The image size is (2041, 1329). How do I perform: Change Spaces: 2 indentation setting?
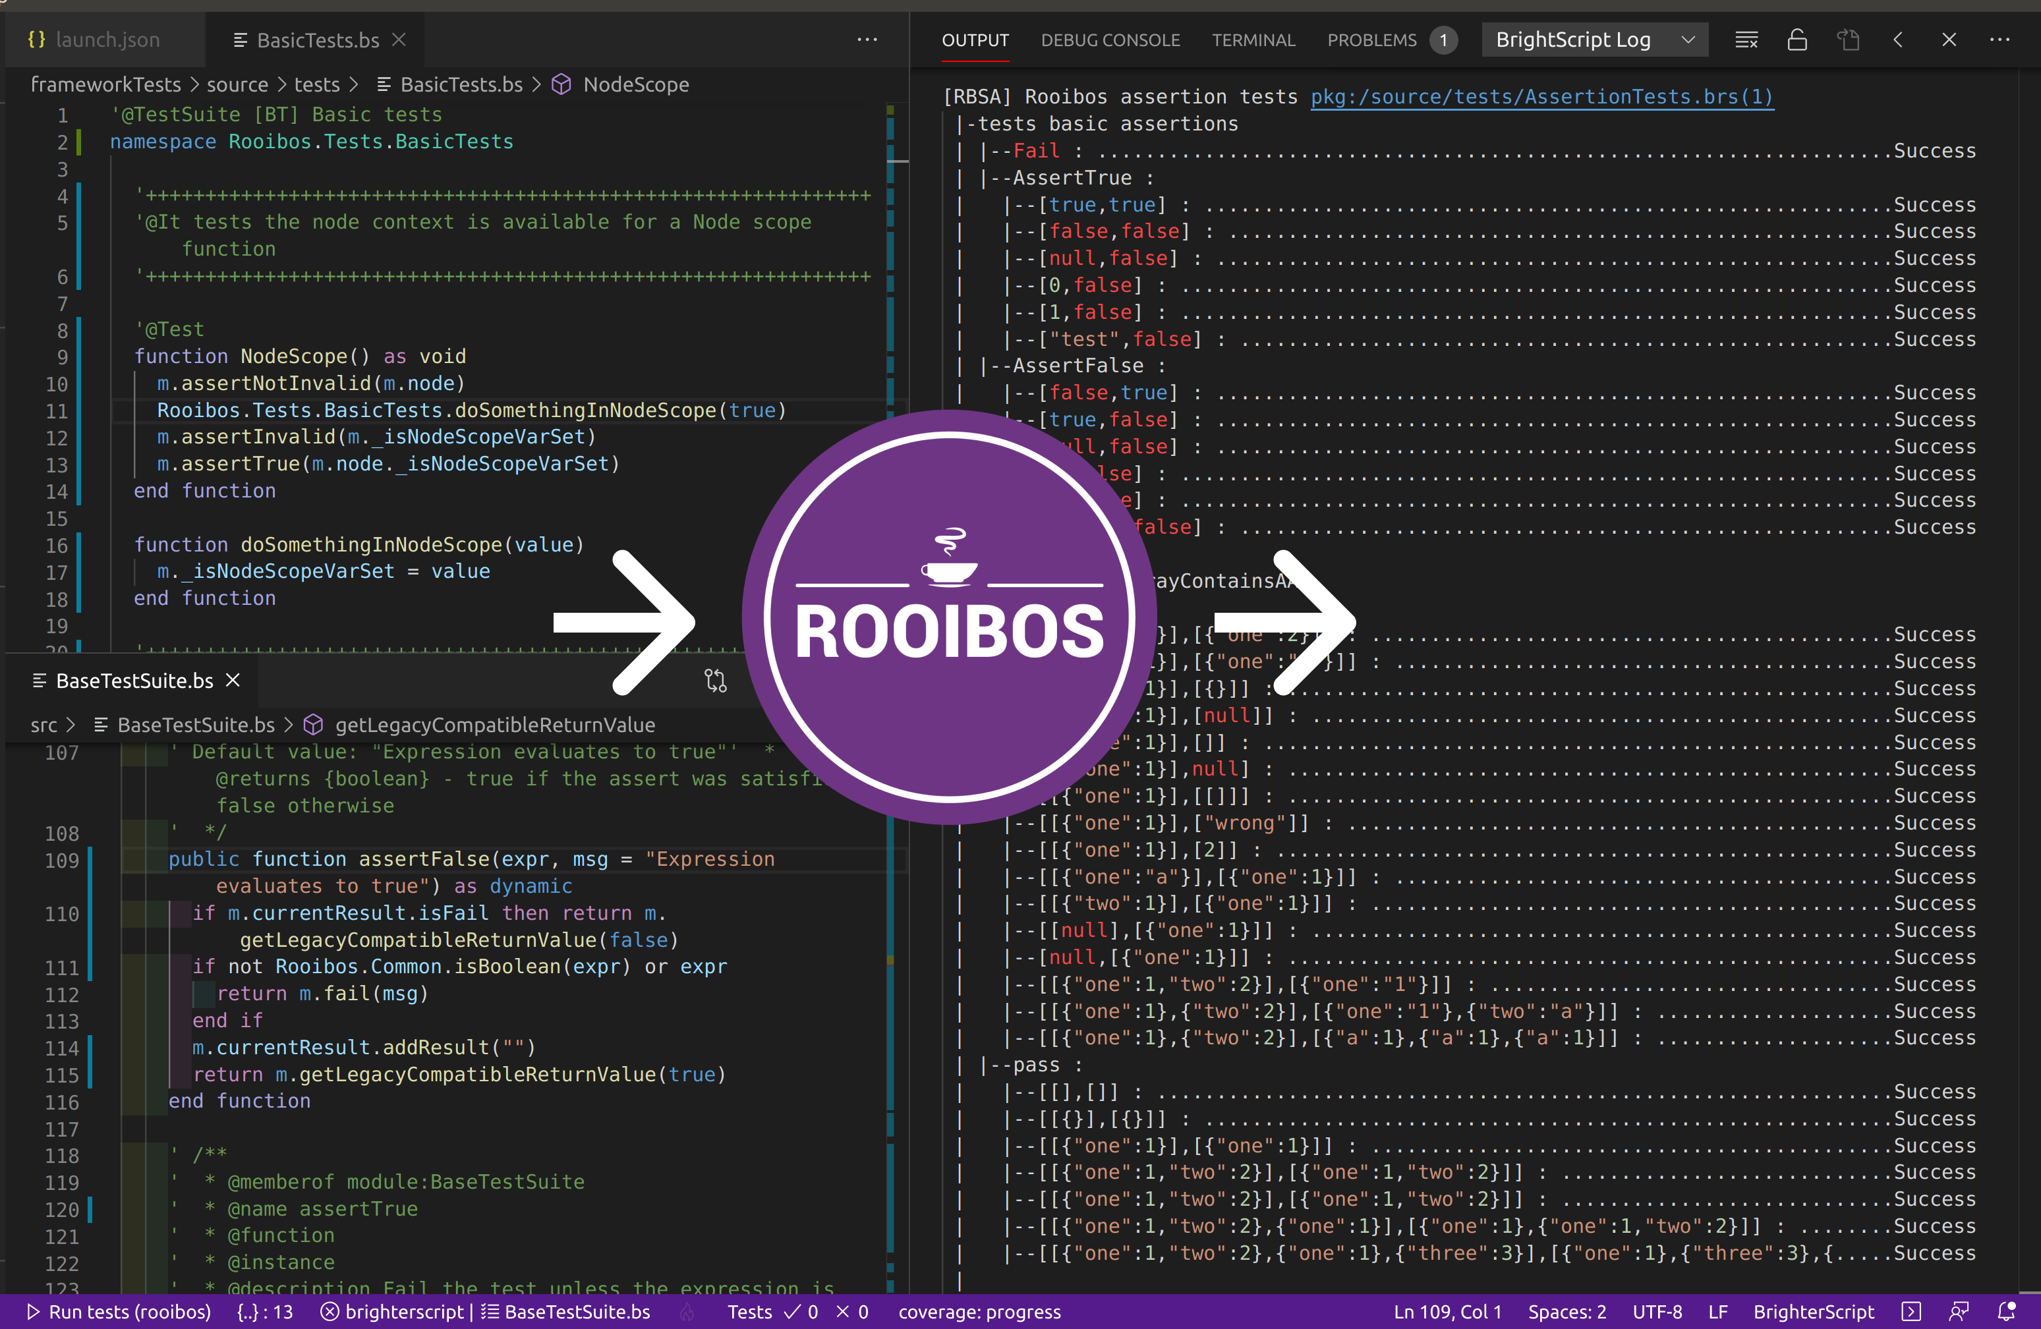(1567, 1312)
